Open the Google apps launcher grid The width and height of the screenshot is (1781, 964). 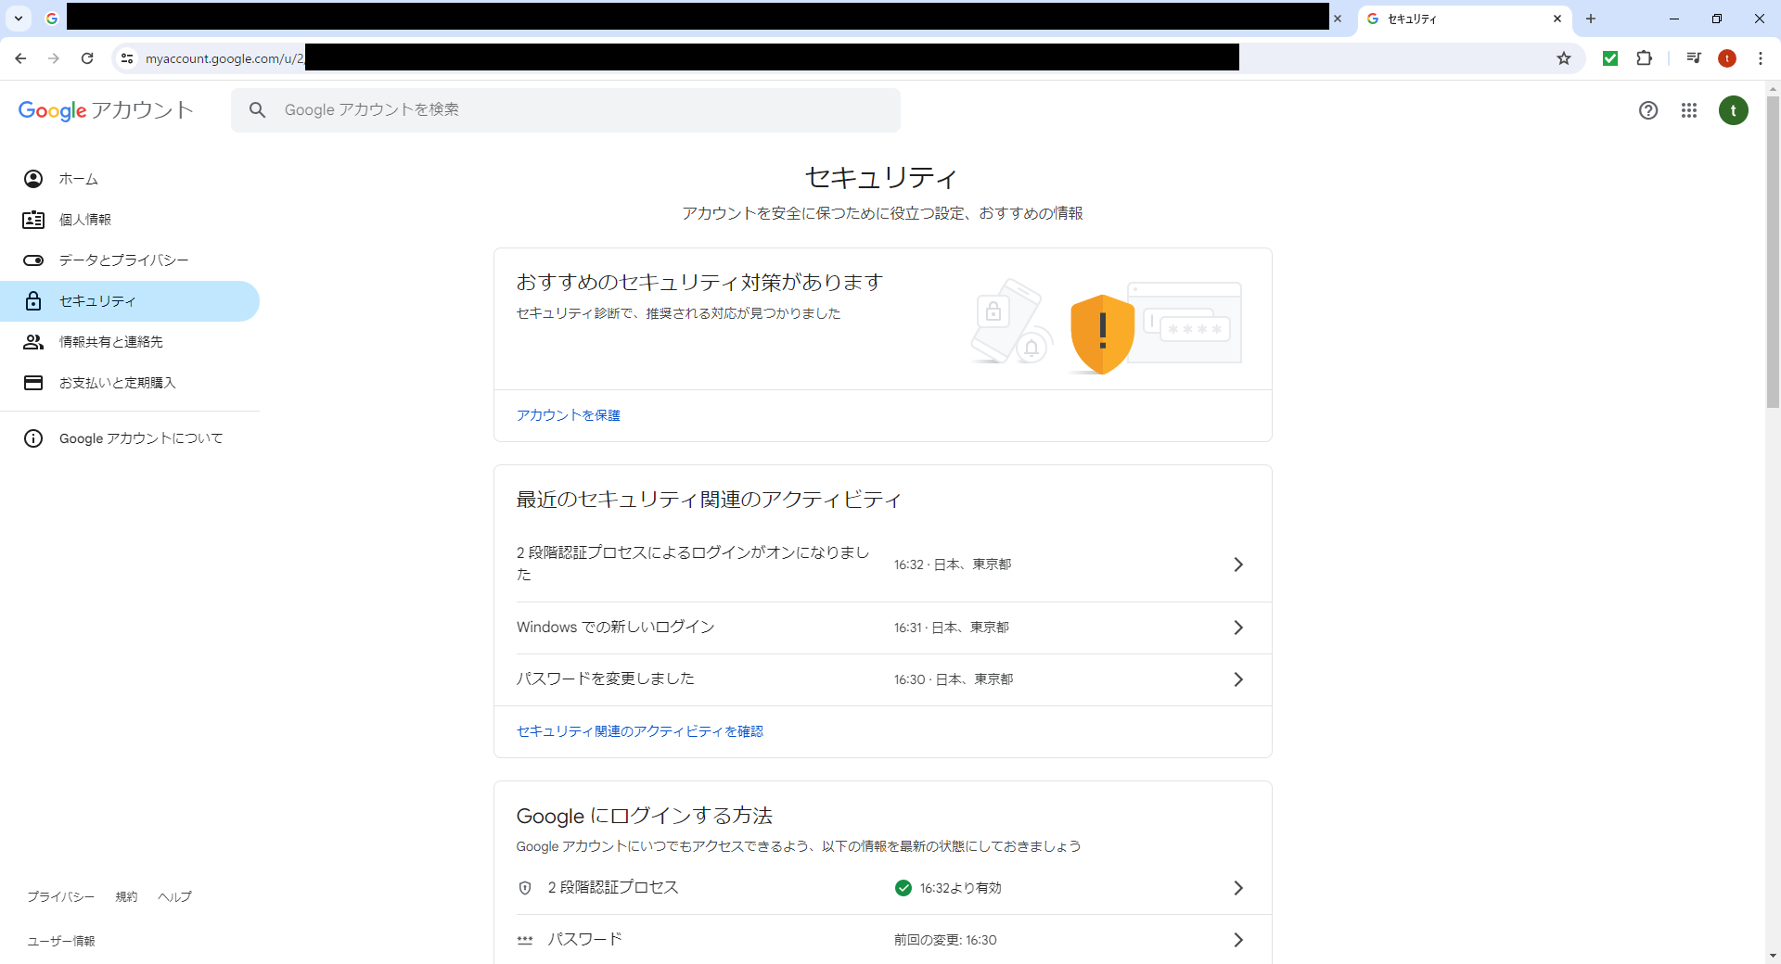[1689, 110]
